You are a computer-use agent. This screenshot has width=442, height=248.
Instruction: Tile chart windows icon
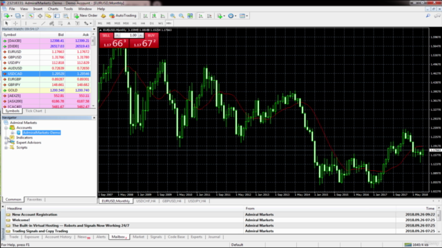pos(190,16)
